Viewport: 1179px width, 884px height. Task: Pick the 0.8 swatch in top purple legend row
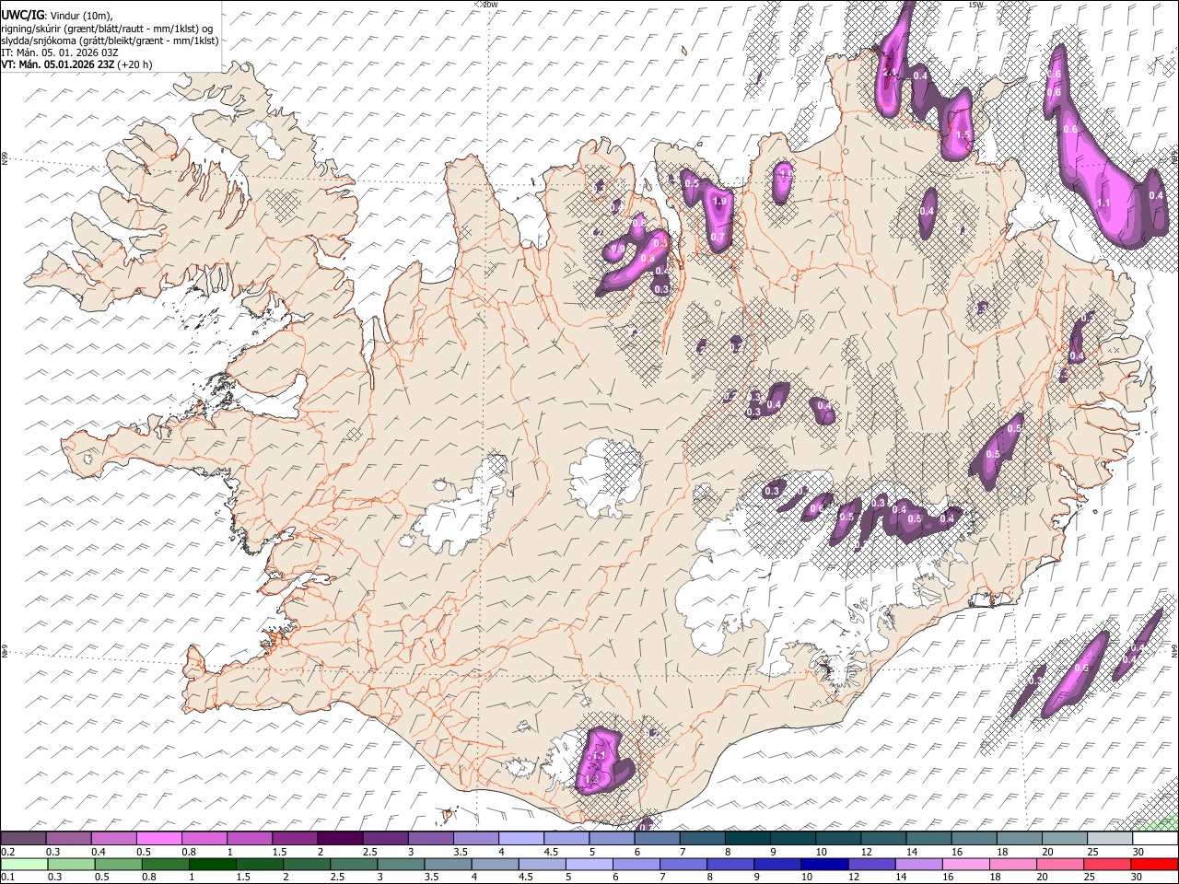coord(204,839)
